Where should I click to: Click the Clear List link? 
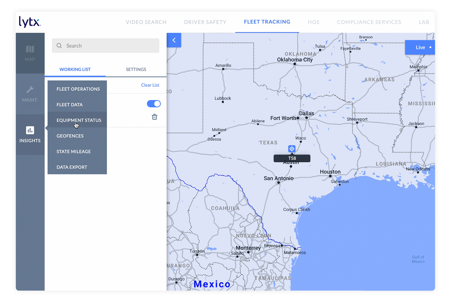click(150, 85)
